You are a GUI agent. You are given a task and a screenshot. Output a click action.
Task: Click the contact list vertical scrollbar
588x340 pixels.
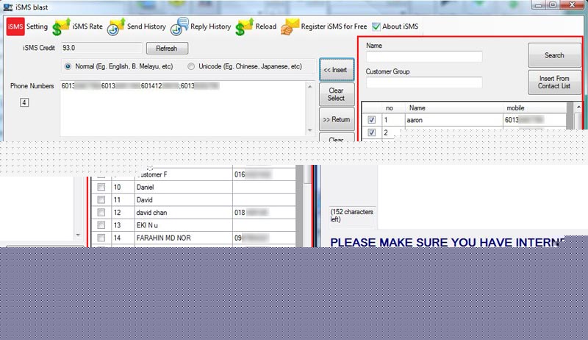[x=306, y=174]
